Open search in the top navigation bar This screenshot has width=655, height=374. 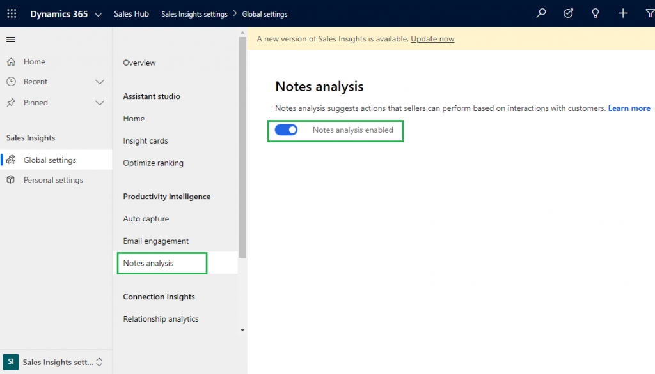pos(541,13)
